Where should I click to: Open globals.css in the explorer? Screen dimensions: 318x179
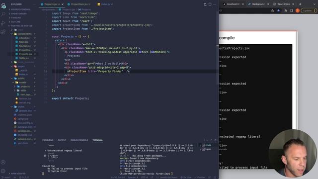[25, 110]
